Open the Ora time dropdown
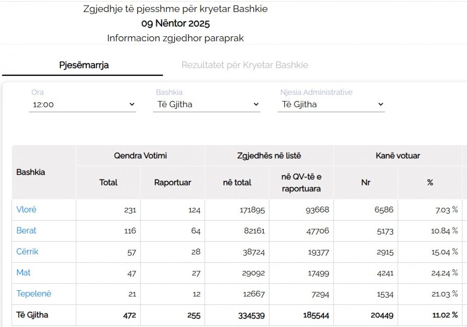The image size is (467, 327). [x=82, y=105]
